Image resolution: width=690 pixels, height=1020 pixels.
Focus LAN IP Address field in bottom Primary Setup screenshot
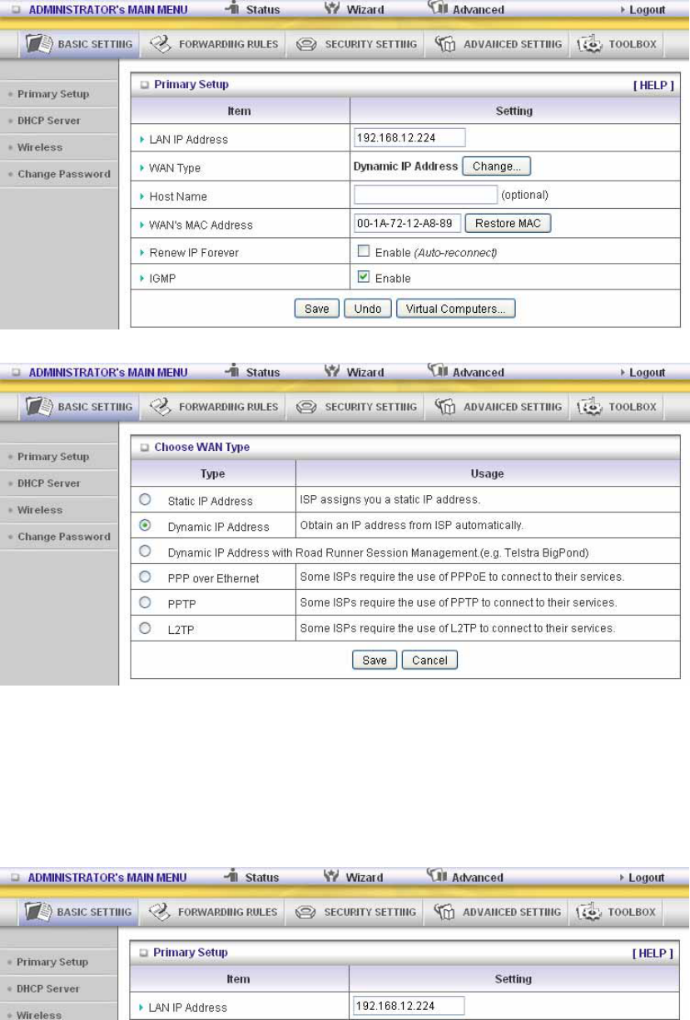pos(409,1006)
